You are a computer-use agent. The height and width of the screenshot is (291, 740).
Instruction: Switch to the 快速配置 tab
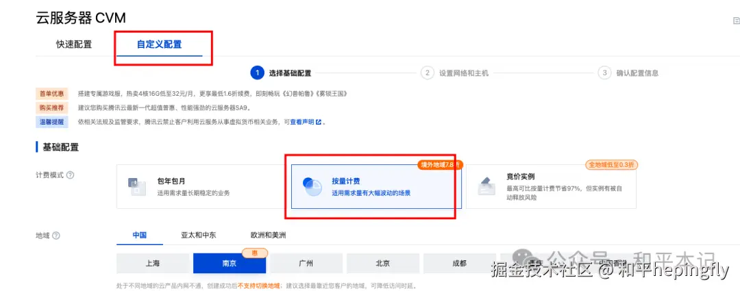74,45
